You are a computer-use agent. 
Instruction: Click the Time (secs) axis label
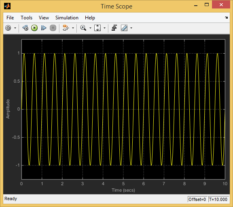click(123, 190)
